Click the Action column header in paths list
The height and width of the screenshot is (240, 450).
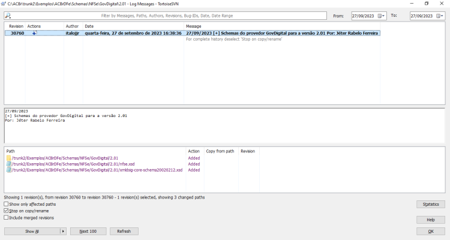195,151
